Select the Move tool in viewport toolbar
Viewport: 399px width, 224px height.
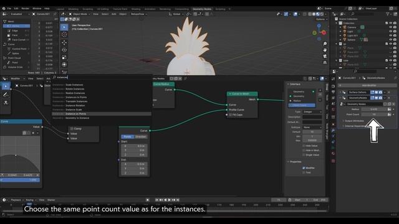coord(64,42)
